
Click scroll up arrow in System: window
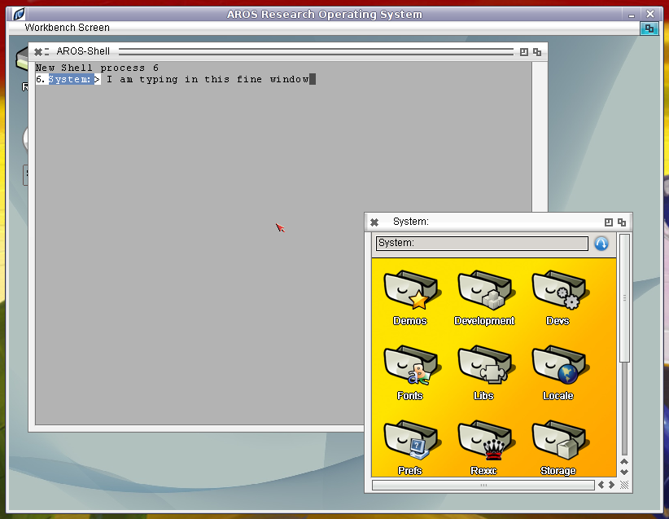coord(624,462)
